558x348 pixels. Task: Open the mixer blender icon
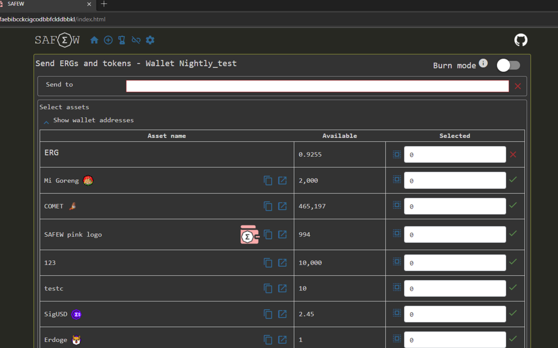point(122,40)
